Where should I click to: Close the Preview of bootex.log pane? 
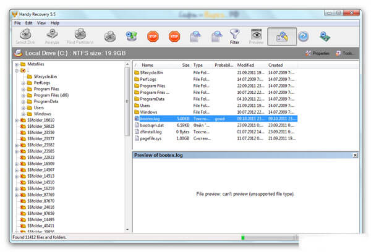click(x=355, y=155)
